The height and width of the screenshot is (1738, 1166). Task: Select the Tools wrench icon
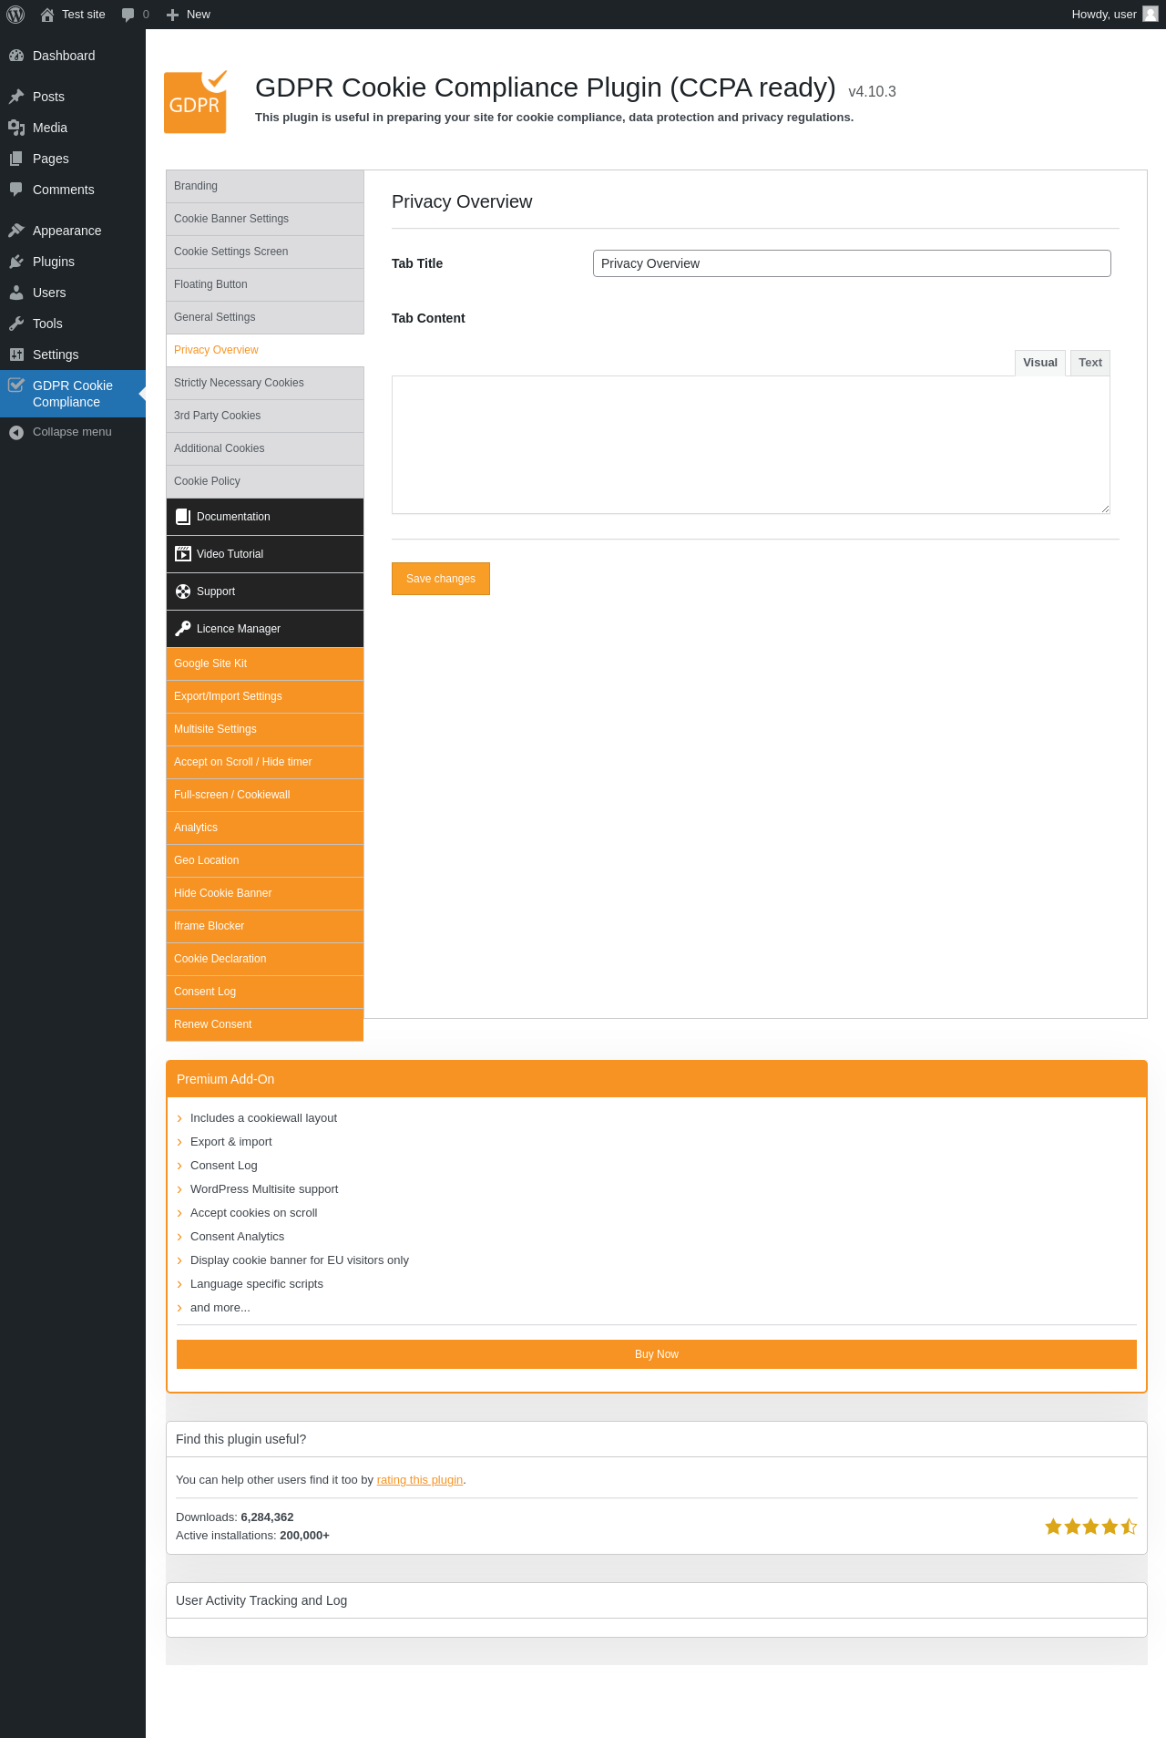tap(16, 324)
